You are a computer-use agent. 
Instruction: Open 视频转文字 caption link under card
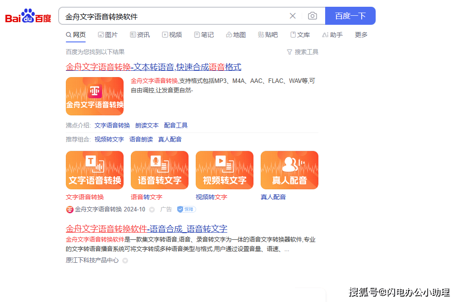[x=212, y=197]
